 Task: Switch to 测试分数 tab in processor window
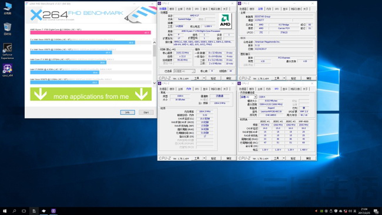(x=215, y=9)
